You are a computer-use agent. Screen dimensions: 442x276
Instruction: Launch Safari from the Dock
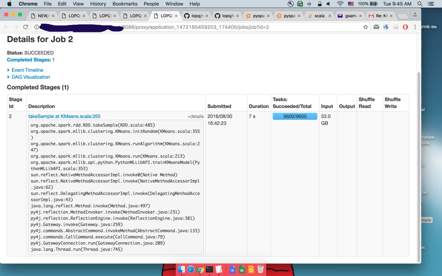[x=190, y=269]
